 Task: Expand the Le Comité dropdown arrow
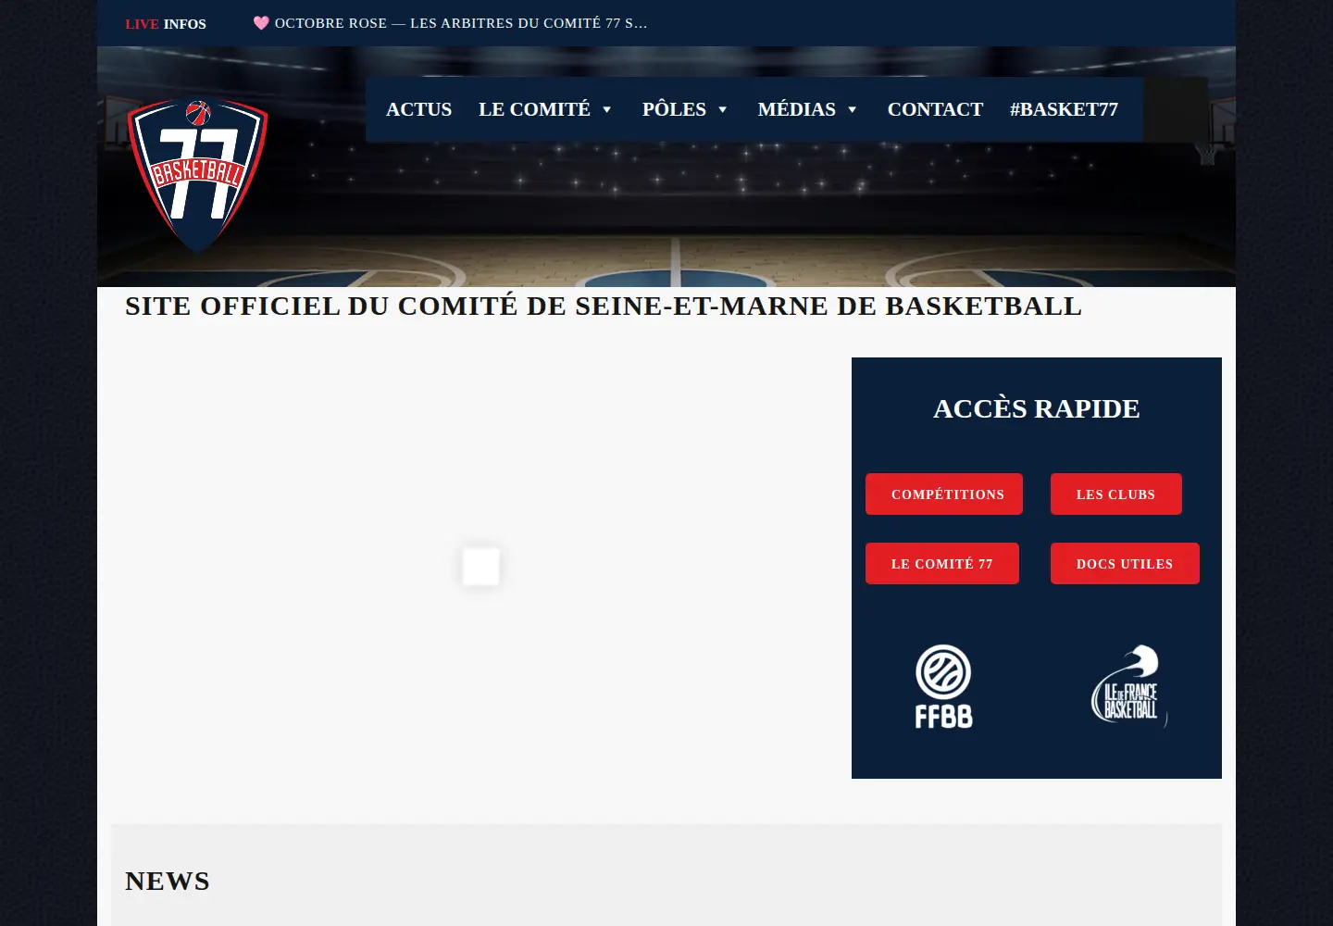(607, 109)
